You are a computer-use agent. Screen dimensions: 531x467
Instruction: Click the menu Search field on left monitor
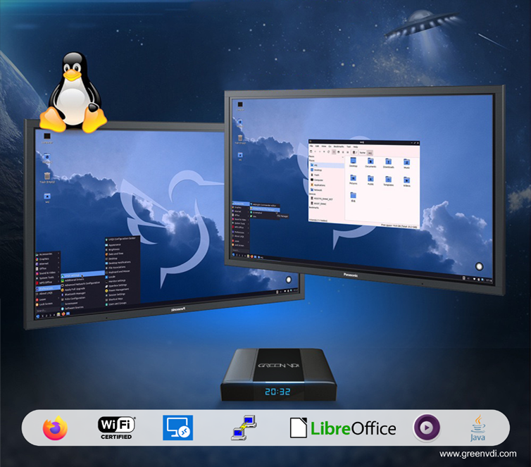tap(48, 310)
